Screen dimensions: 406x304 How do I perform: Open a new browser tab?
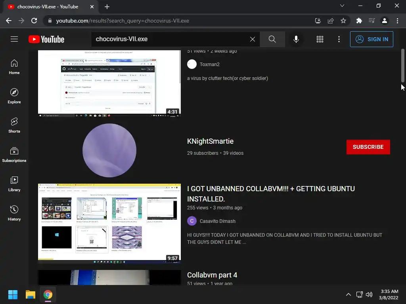[107, 7]
